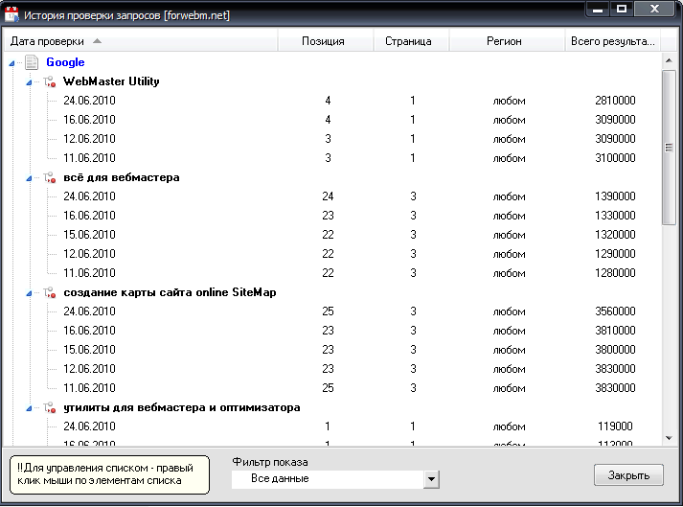Image resolution: width=683 pixels, height=507 pixels.
Task: Click the icon by создание карты сайта online SiteMap
Action: pos(49,292)
